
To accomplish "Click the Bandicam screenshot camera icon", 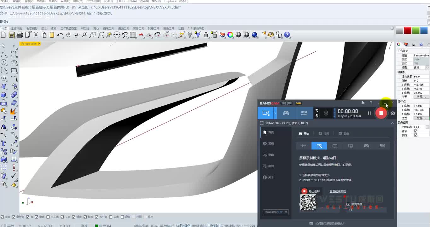I will pos(392,113).
